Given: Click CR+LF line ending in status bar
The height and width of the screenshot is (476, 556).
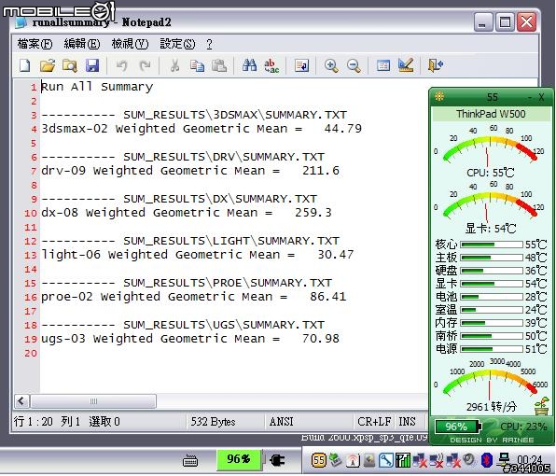Looking at the screenshot, I should (374, 421).
